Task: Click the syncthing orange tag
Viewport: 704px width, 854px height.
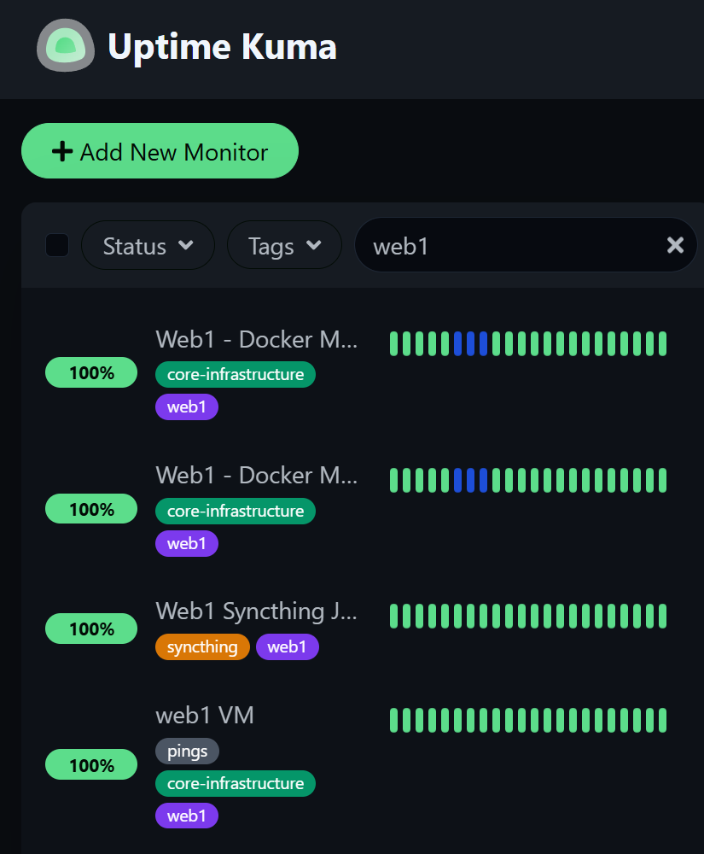Action: click(202, 647)
